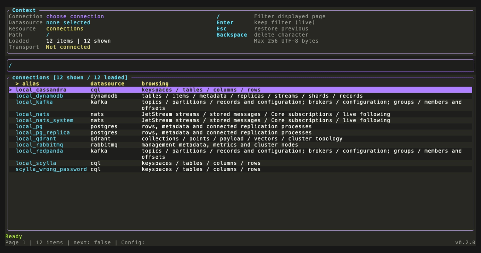The width and height of the screenshot is (481, 253).
Task: Click the Backspace key hint
Action: pos(232,35)
